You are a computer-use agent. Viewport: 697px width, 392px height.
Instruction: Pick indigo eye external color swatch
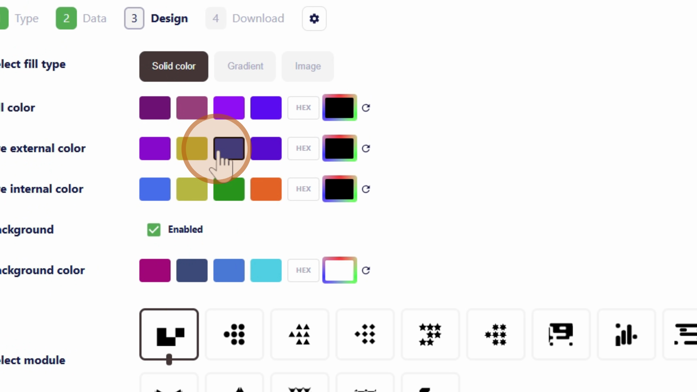(266, 148)
